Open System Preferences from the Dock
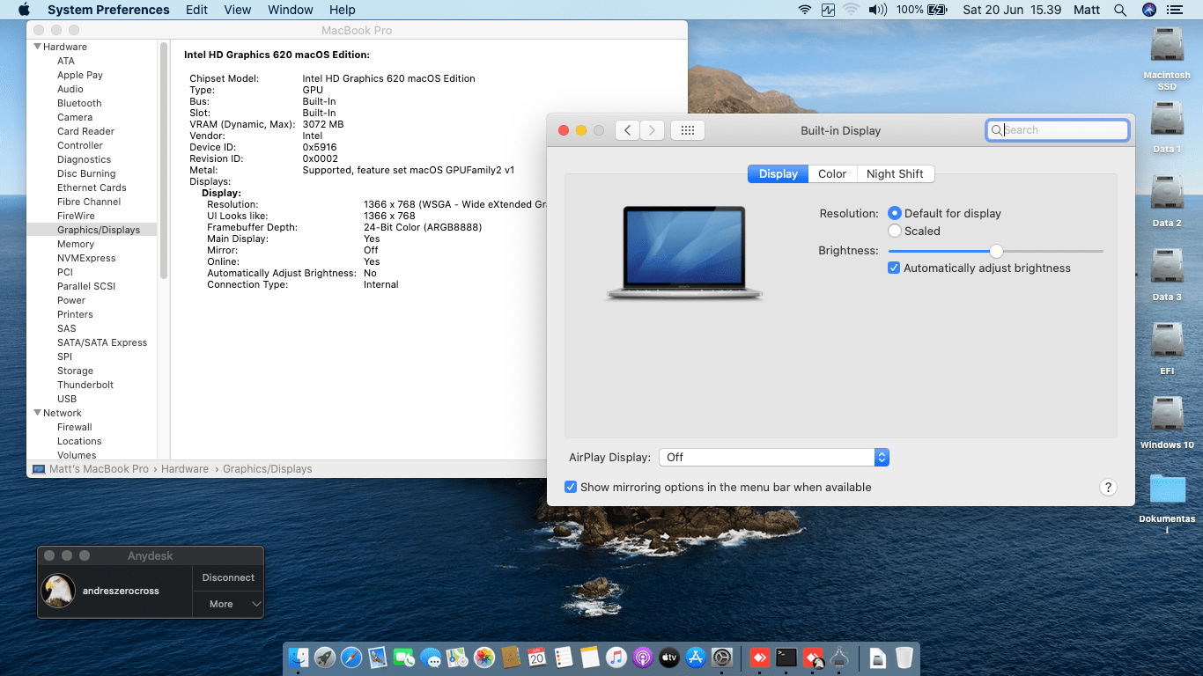 [721, 658]
